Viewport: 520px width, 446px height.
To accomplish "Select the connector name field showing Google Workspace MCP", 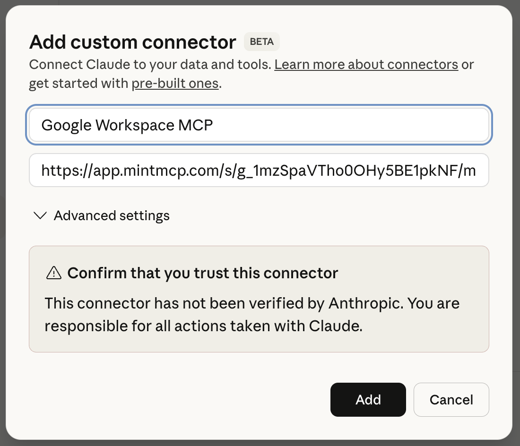I will pos(259,125).
